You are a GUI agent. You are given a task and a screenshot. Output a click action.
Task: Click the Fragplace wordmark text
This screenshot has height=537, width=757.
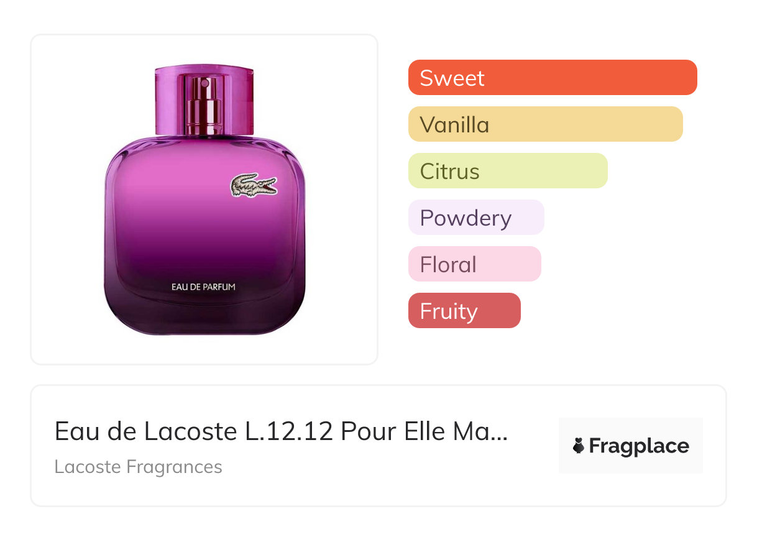click(x=639, y=446)
